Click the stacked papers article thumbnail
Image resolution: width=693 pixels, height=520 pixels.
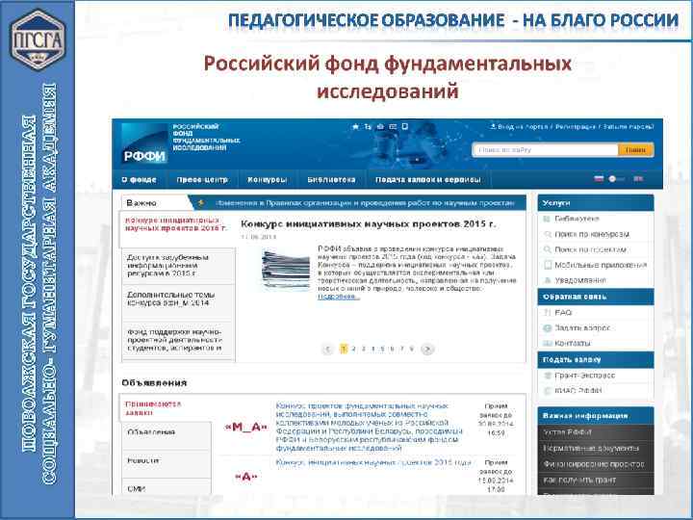coord(286,270)
